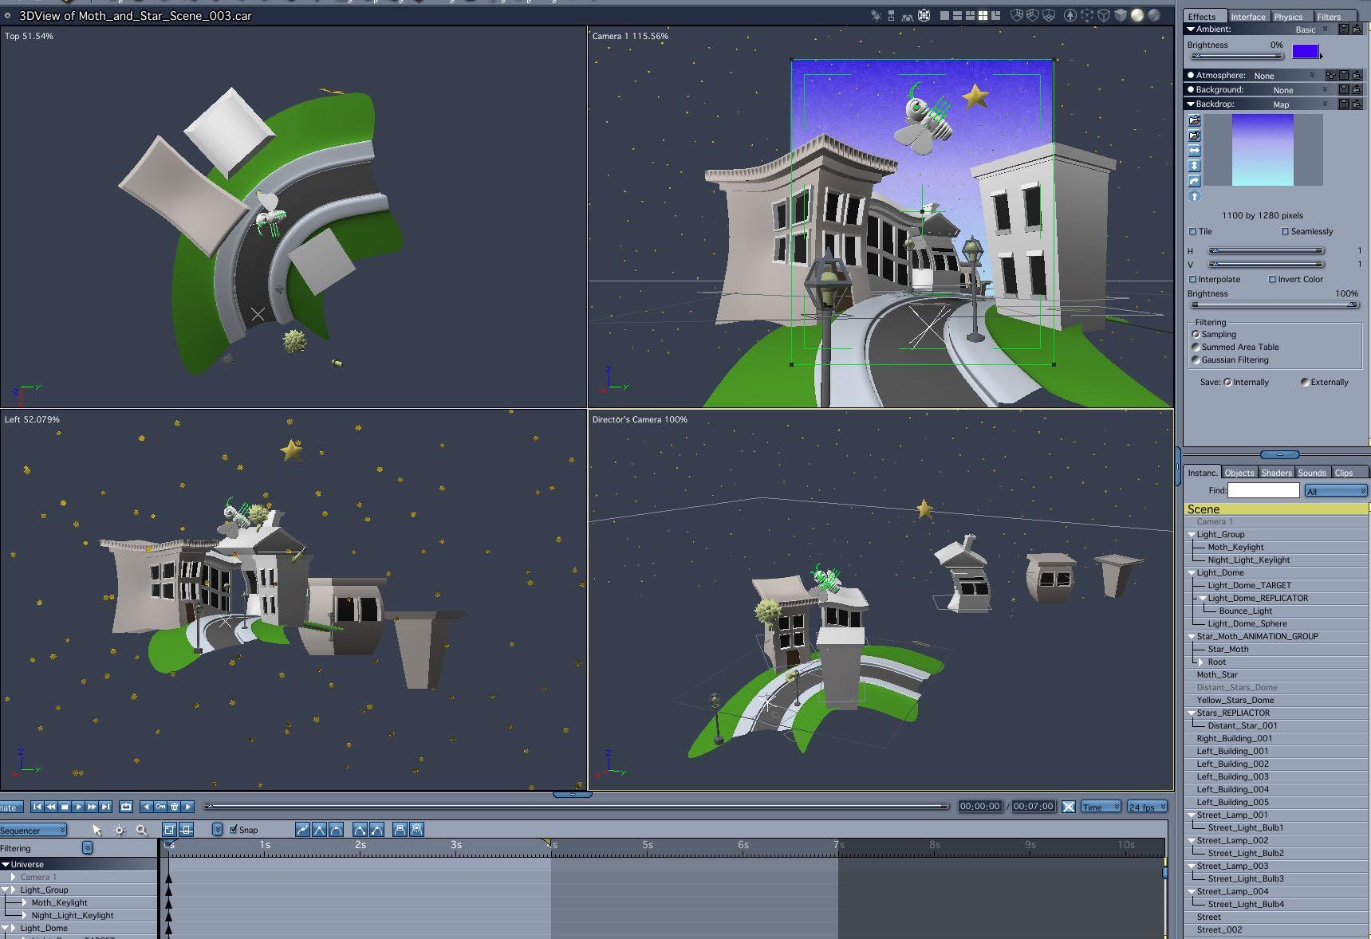Image resolution: width=1371 pixels, height=939 pixels.
Task: Collapse the Ambient section triangle
Action: click(1191, 29)
